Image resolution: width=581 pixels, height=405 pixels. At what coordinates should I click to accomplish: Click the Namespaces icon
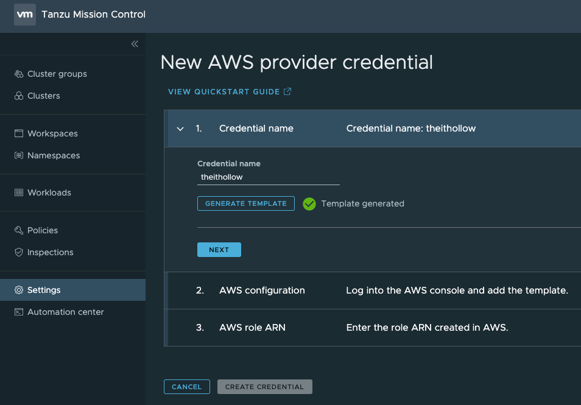click(19, 155)
